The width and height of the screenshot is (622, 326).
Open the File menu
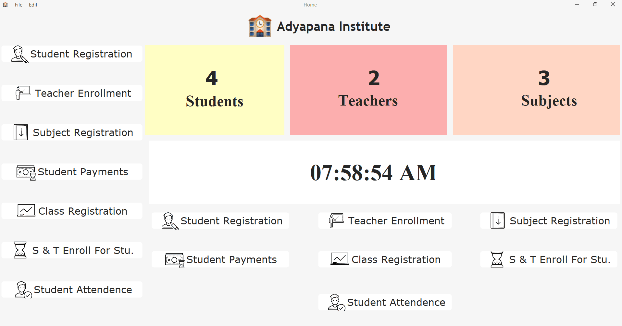[19, 5]
